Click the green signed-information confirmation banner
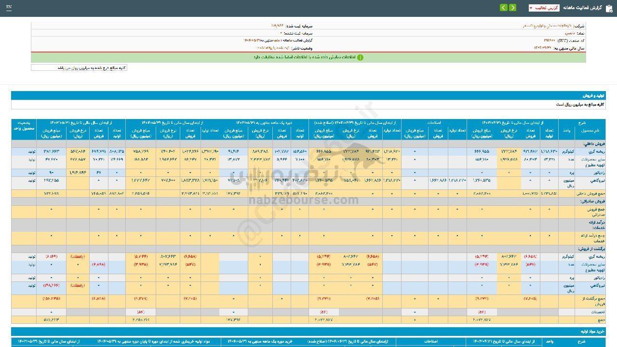The height and width of the screenshot is (347, 617). (308, 57)
